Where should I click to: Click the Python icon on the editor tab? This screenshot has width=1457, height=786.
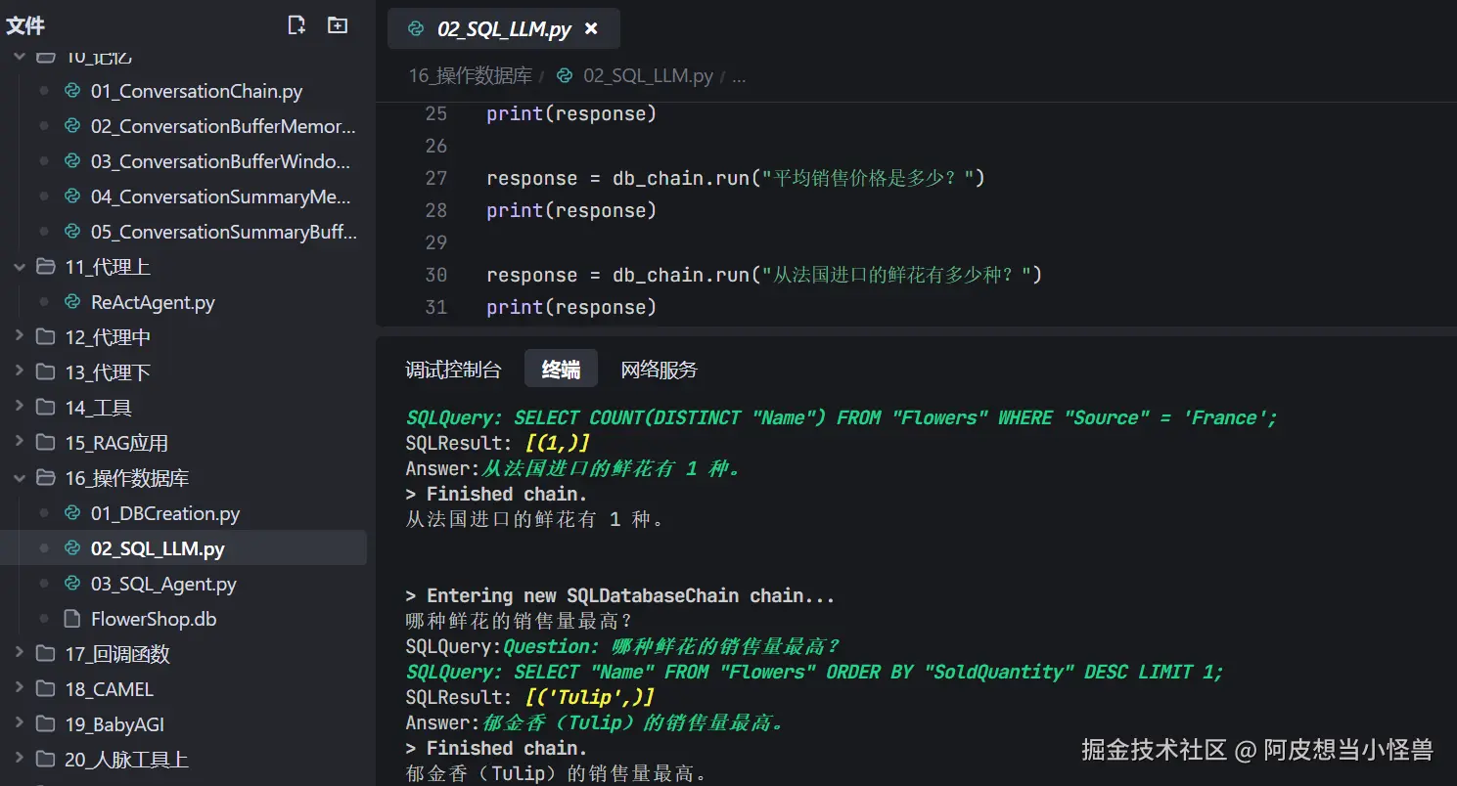tap(416, 29)
